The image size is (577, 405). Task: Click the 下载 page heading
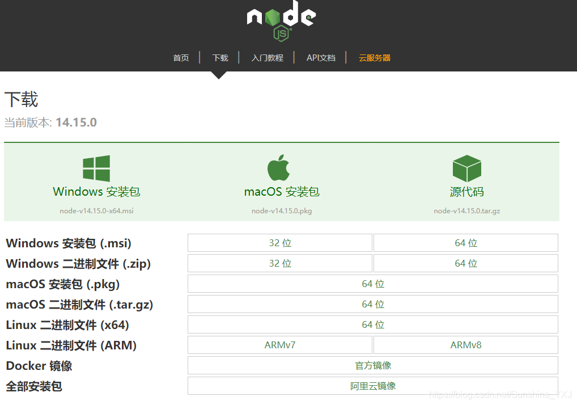[21, 99]
